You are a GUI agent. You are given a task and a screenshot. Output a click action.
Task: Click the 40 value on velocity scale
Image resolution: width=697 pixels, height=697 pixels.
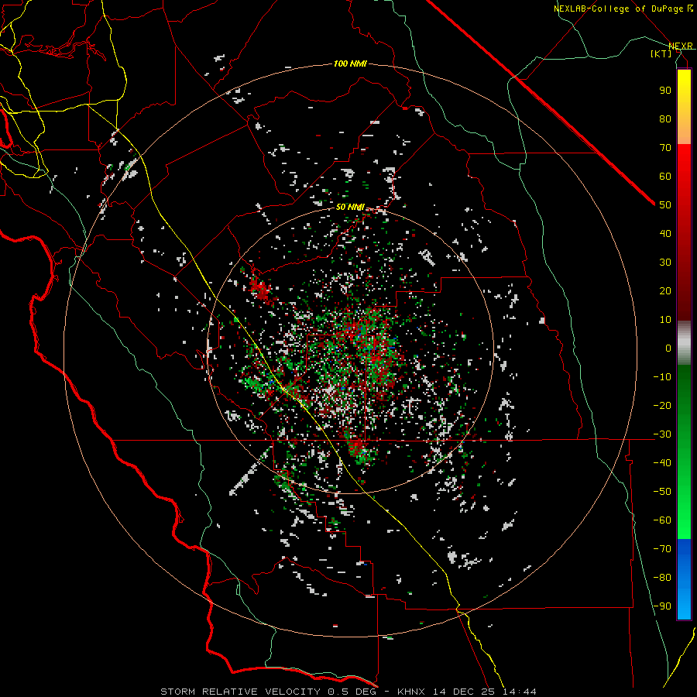click(665, 233)
